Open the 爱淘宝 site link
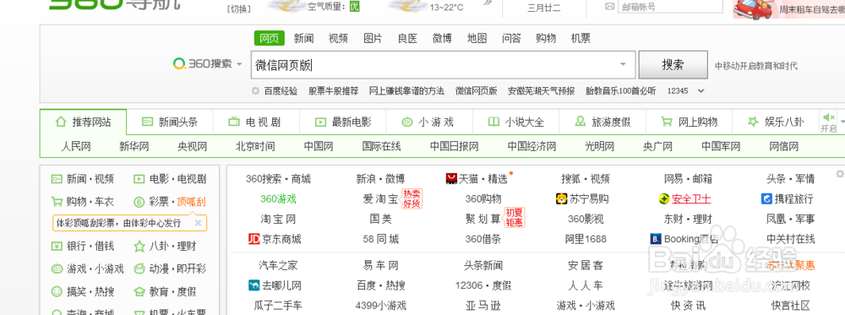Viewport: 845px width, 315px height. (x=380, y=198)
